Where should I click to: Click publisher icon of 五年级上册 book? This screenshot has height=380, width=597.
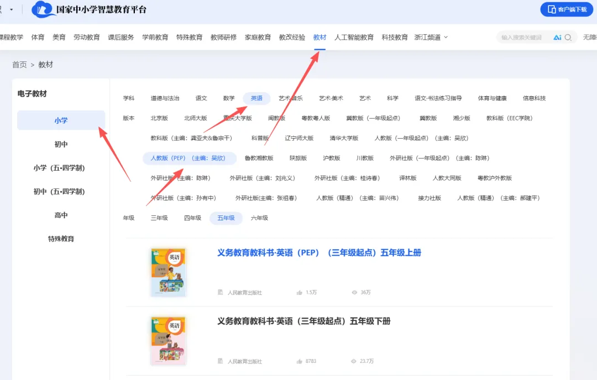pyautogui.click(x=220, y=292)
